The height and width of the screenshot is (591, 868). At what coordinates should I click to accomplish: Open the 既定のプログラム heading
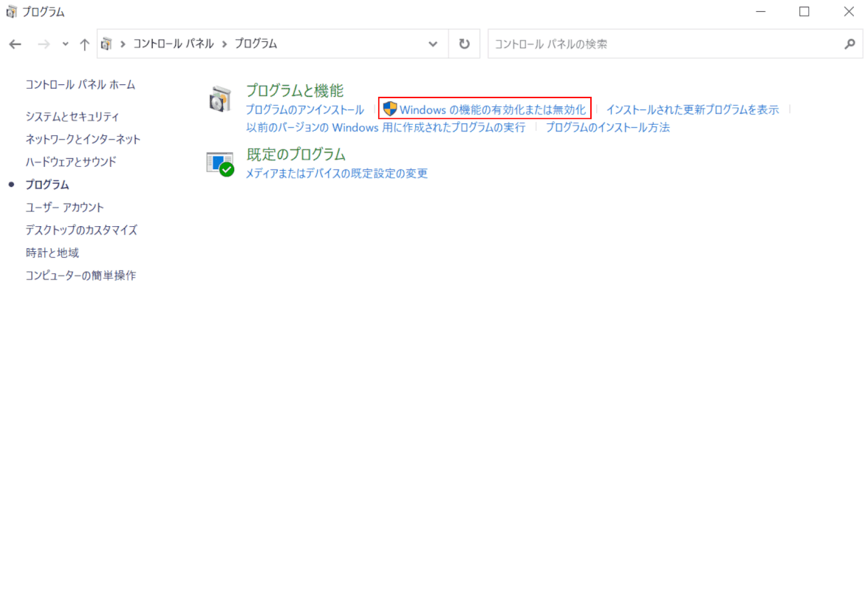pyautogui.click(x=295, y=154)
